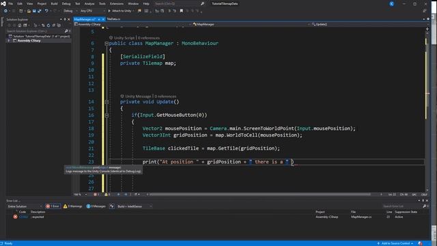Close the Solution Explorer panel

point(69,19)
